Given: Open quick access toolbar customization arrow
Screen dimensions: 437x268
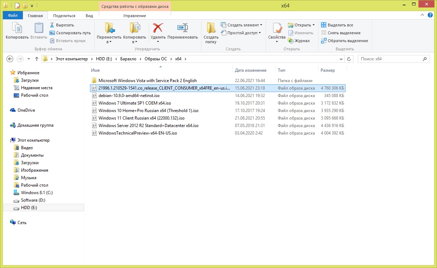Looking at the screenshot, I should point(32,6).
